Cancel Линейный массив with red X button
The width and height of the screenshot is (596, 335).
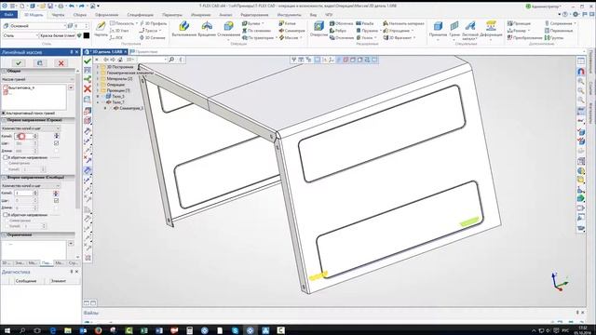(61, 63)
